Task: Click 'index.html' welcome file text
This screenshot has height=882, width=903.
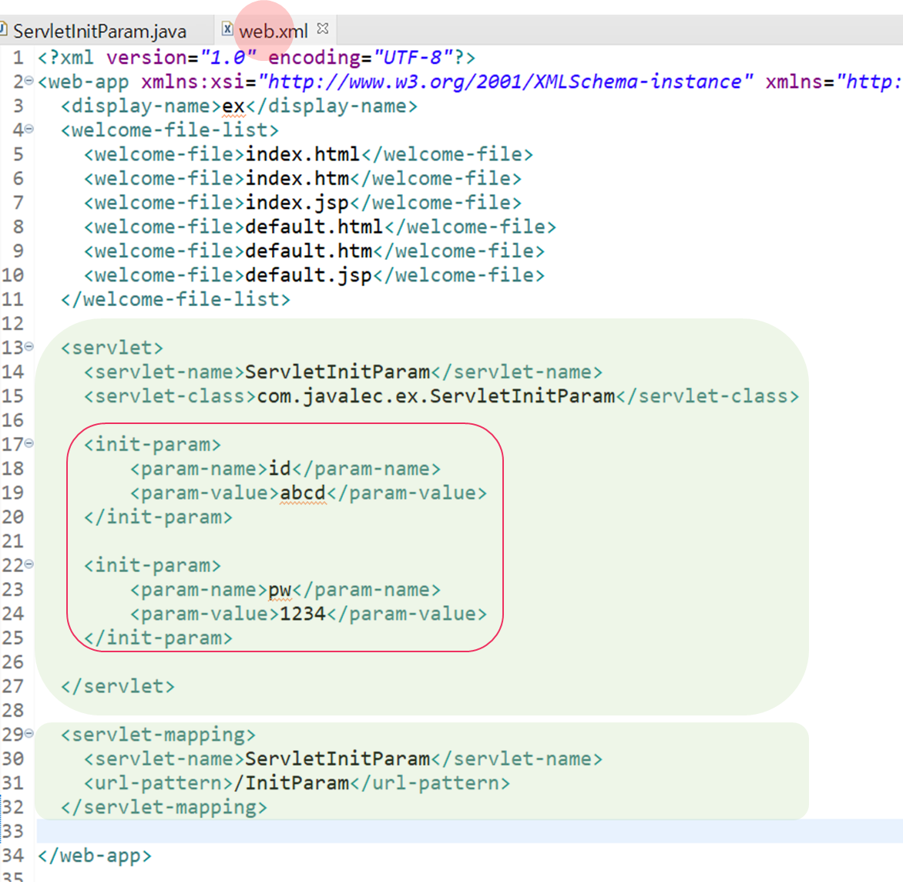Action: (x=302, y=154)
